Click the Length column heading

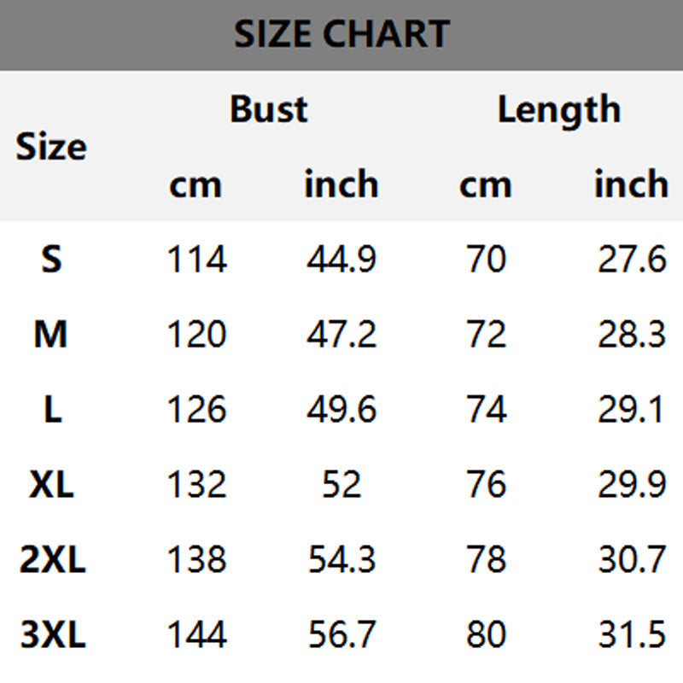[559, 111]
